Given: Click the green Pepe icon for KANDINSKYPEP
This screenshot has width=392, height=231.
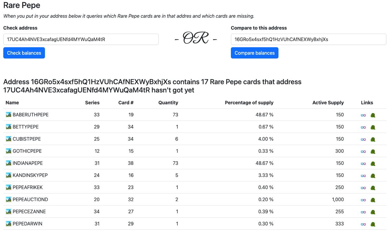Looking at the screenshot, I should pyautogui.click(x=373, y=176).
